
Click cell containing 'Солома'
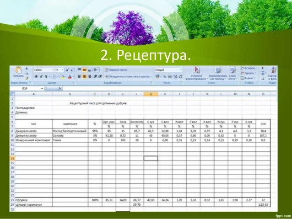70,136
